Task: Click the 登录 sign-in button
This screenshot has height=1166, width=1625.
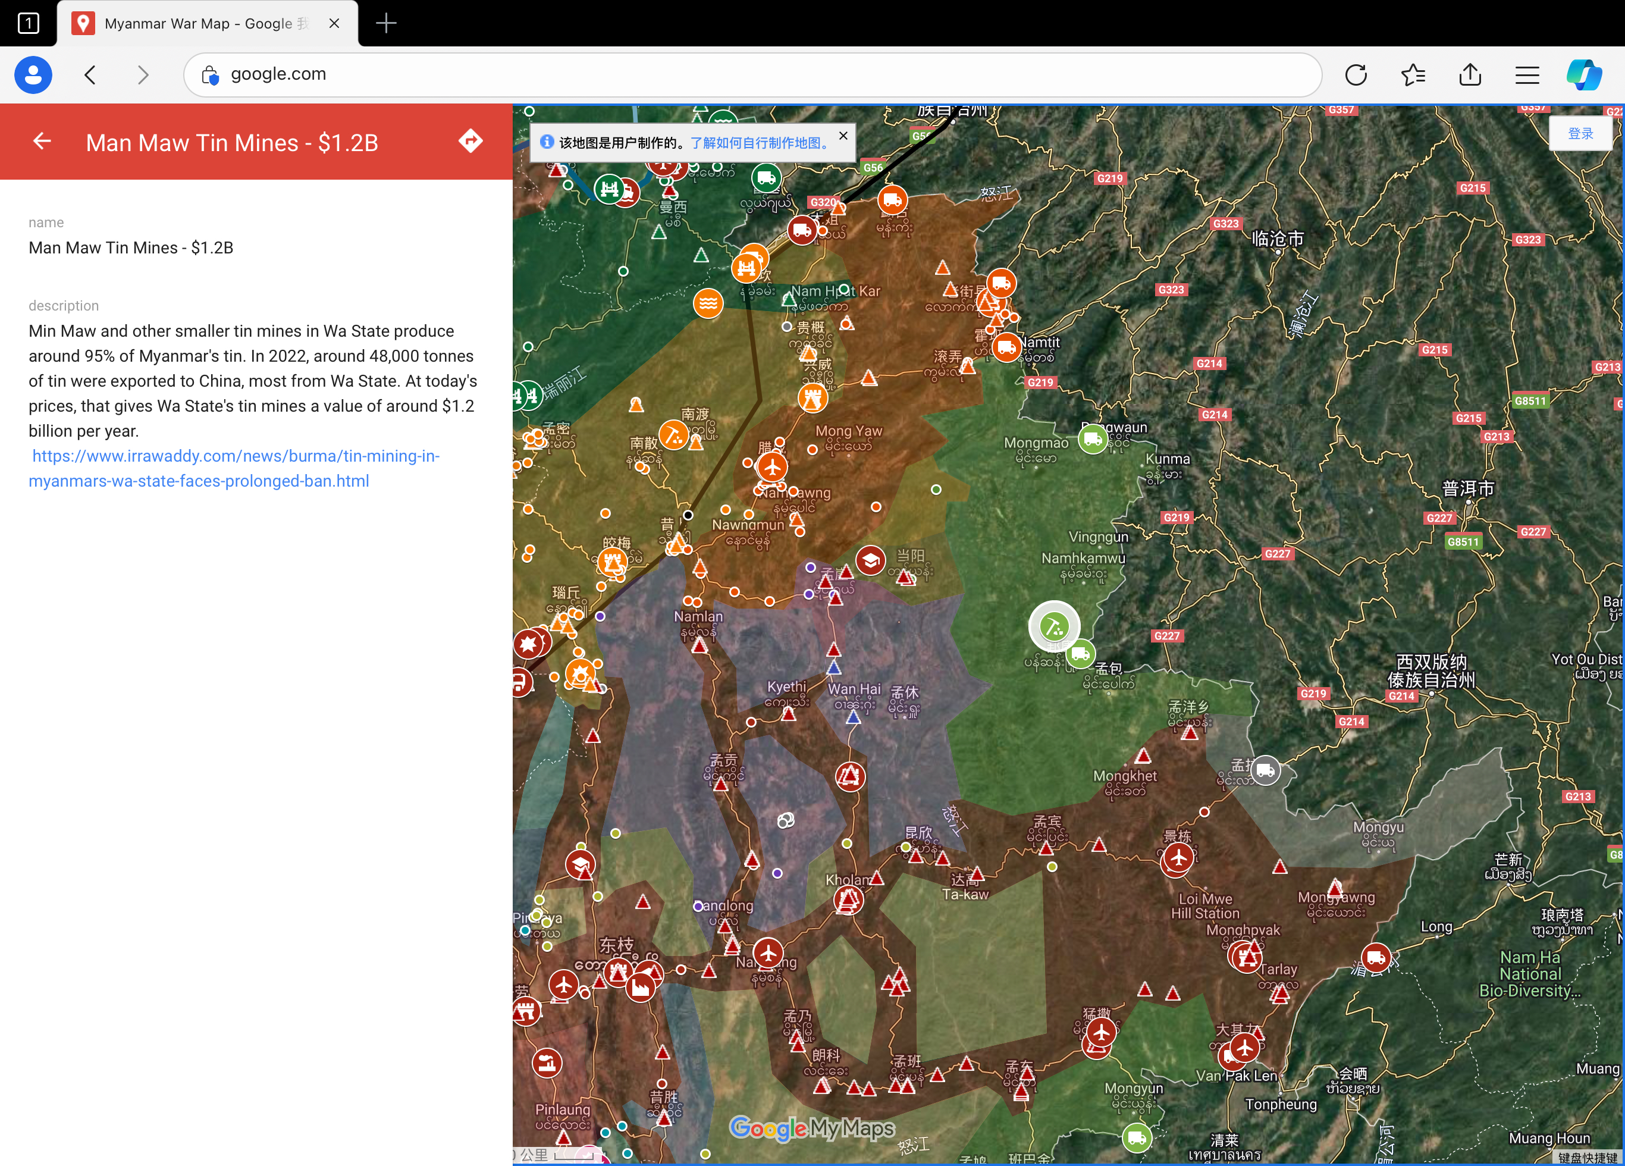Action: (1580, 133)
